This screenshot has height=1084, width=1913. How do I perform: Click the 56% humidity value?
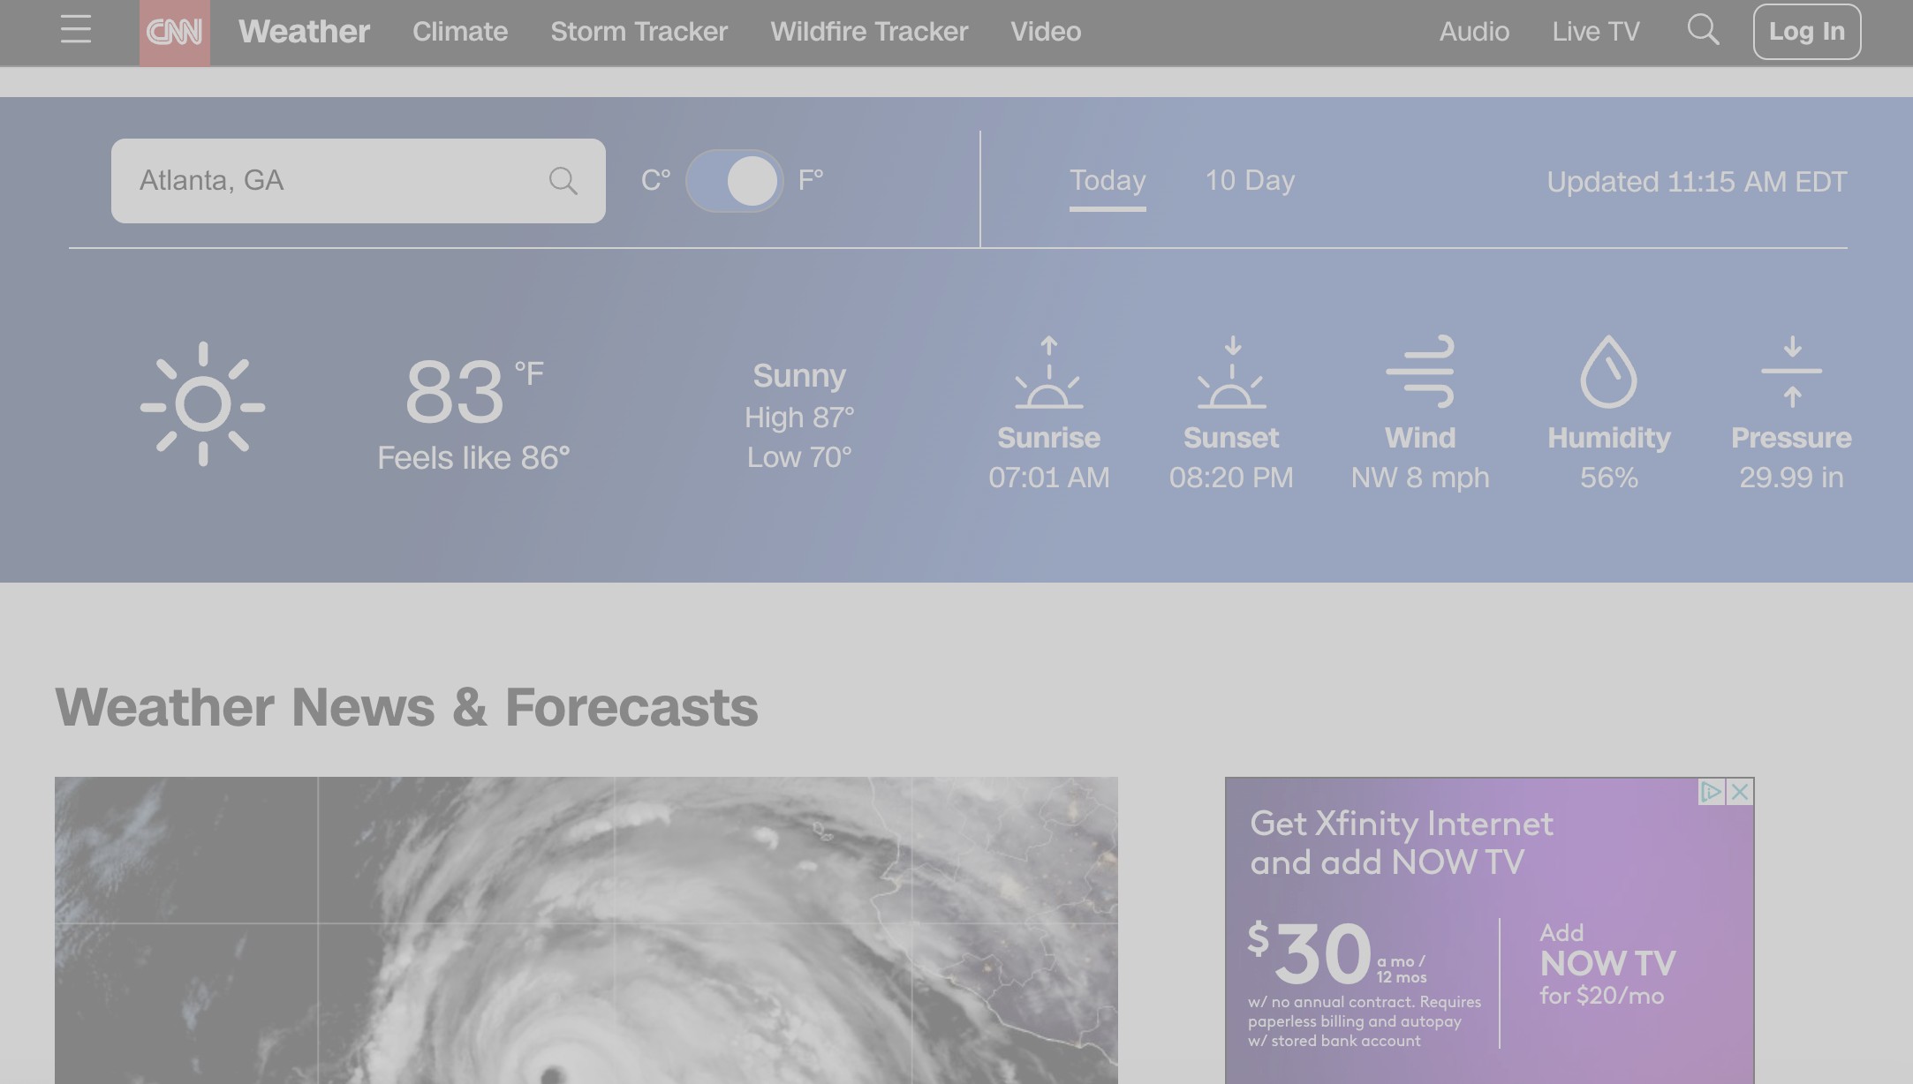click(x=1608, y=478)
